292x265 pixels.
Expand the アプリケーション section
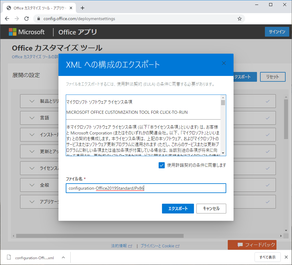click(x=32, y=202)
